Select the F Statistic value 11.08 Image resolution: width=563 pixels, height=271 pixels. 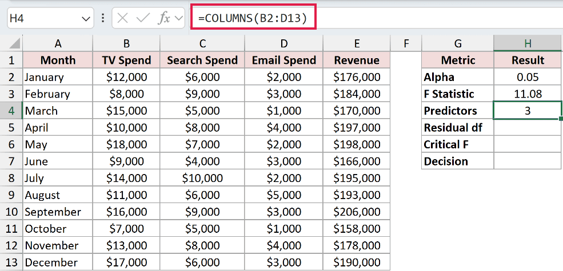coord(528,94)
